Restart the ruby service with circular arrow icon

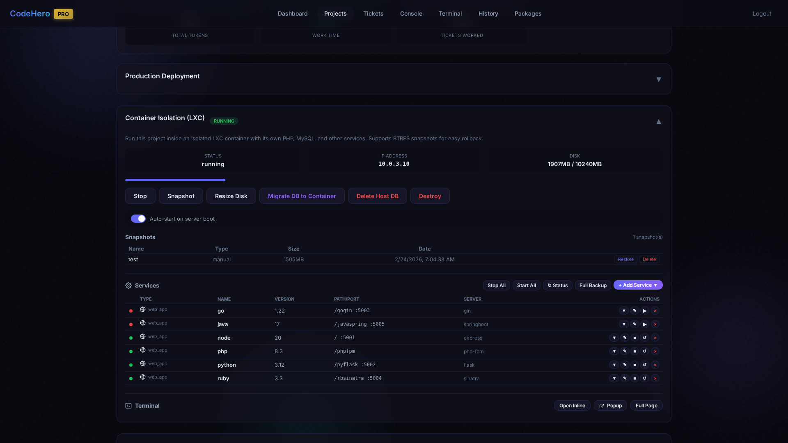click(645, 379)
